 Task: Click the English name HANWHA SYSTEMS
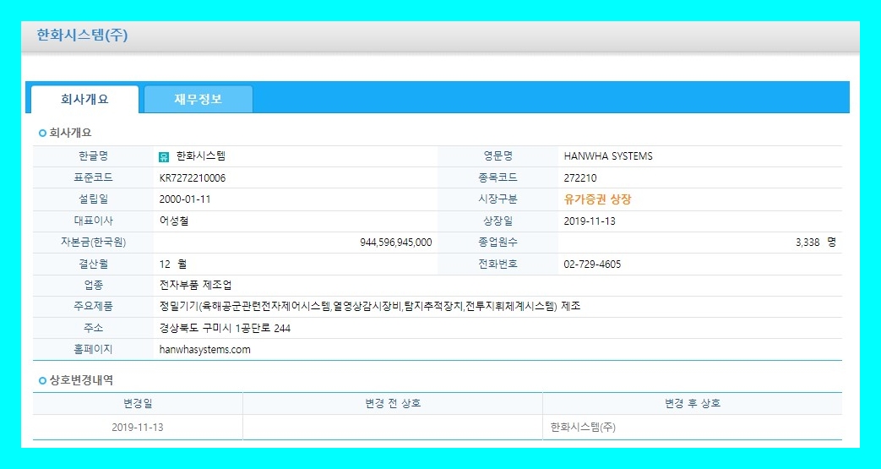608,156
